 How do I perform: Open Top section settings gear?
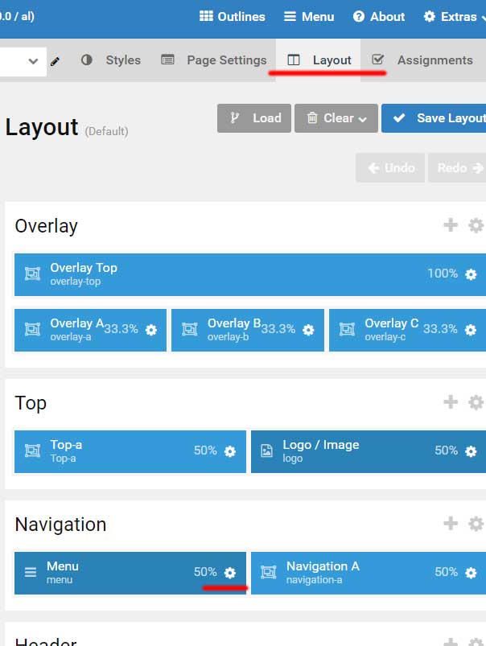(476, 402)
